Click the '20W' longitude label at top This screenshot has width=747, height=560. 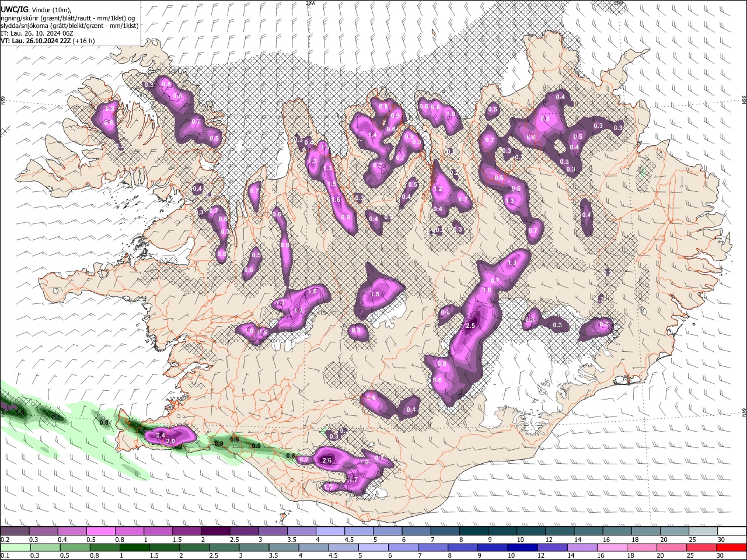tap(310, 3)
